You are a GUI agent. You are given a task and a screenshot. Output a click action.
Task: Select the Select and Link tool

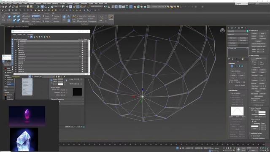point(10,7)
